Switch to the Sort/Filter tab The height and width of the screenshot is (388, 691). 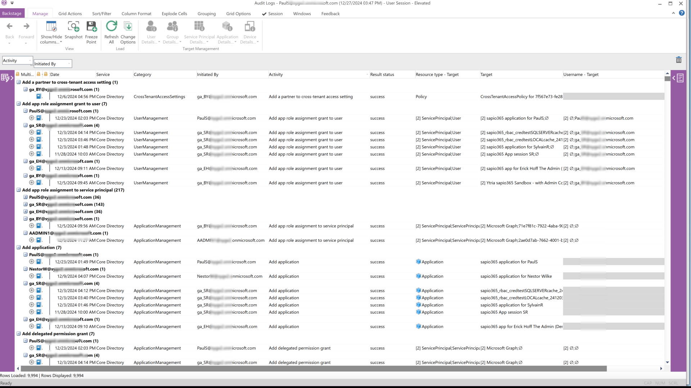point(101,14)
